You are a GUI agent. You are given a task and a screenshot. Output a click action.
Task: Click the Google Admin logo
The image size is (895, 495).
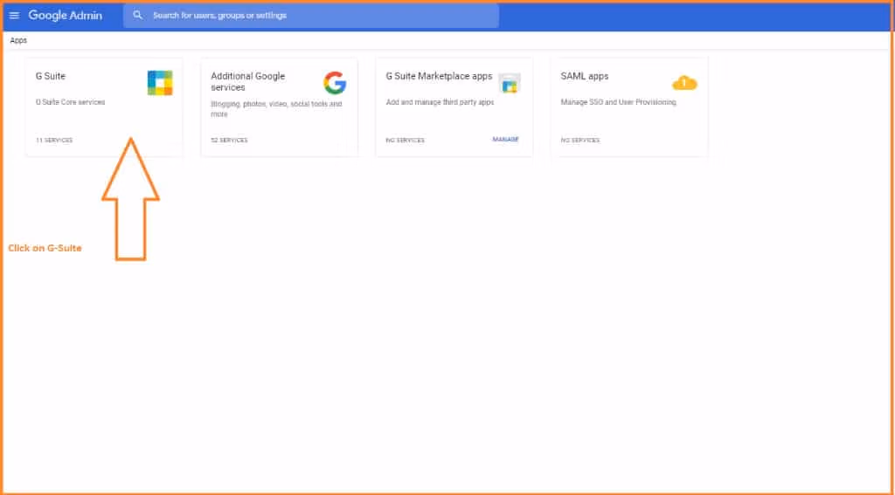(x=65, y=16)
